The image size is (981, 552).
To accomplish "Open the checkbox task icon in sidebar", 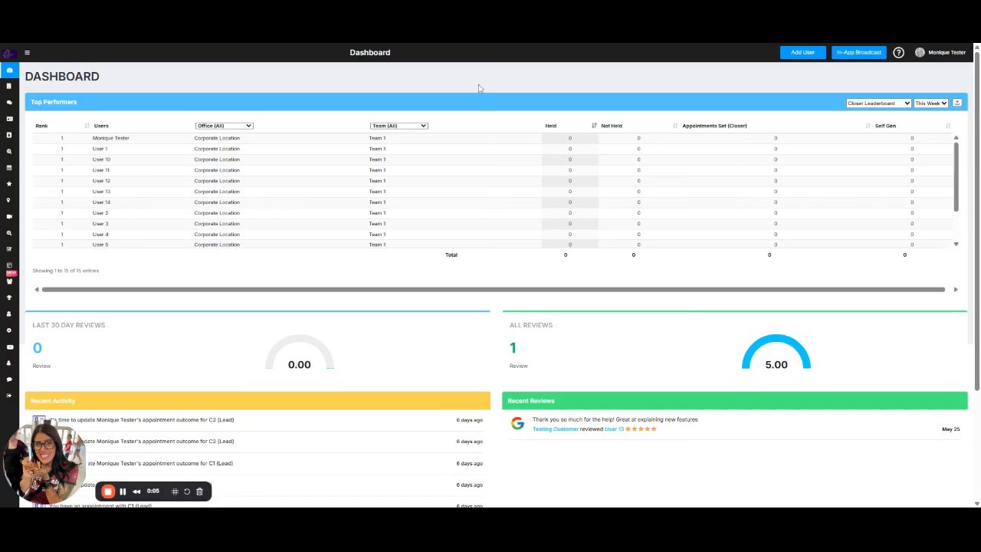I will click(x=9, y=249).
